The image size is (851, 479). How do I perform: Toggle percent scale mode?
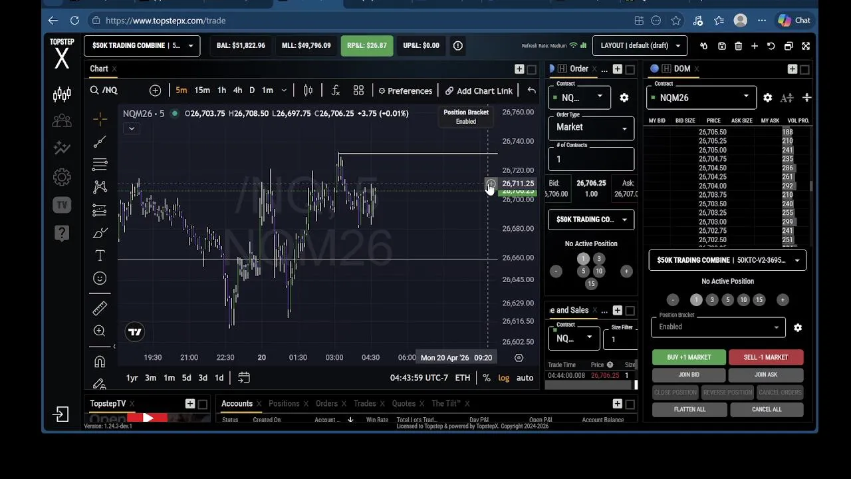coord(487,378)
